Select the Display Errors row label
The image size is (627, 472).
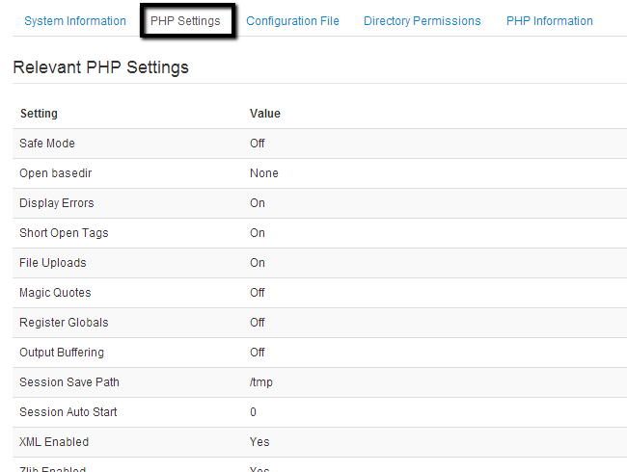pyautogui.click(x=57, y=203)
